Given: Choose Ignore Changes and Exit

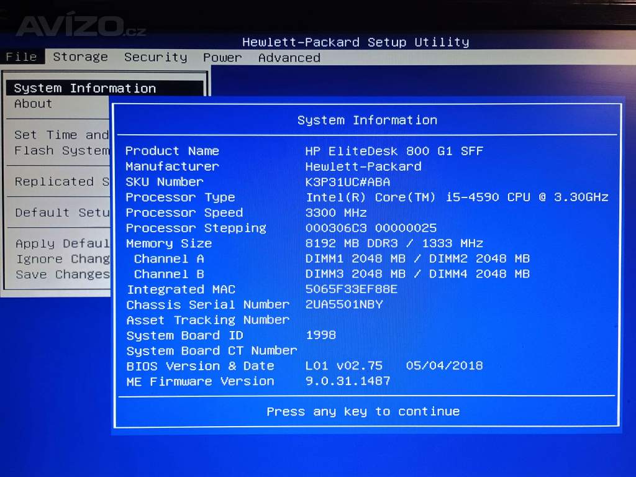Looking at the screenshot, I should point(63,259).
